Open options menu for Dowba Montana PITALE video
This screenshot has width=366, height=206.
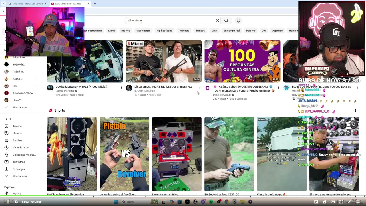pos(121,87)
